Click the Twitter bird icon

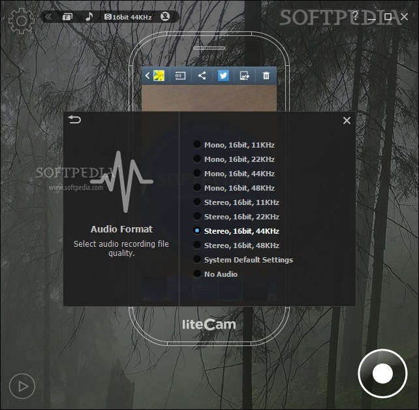223,76
